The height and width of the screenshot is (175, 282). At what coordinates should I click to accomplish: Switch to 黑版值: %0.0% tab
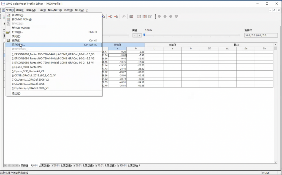tap(29, 165)
